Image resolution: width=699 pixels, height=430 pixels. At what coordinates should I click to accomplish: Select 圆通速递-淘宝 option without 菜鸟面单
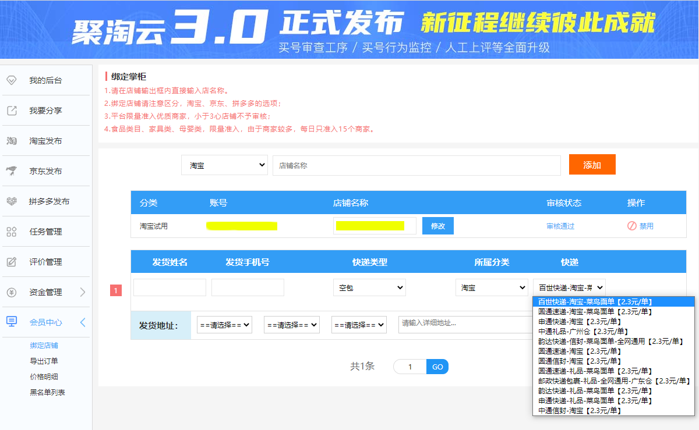coord(613,351)
